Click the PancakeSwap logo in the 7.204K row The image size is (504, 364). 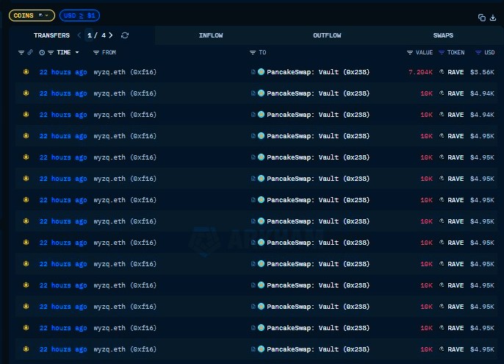(261, 72)
